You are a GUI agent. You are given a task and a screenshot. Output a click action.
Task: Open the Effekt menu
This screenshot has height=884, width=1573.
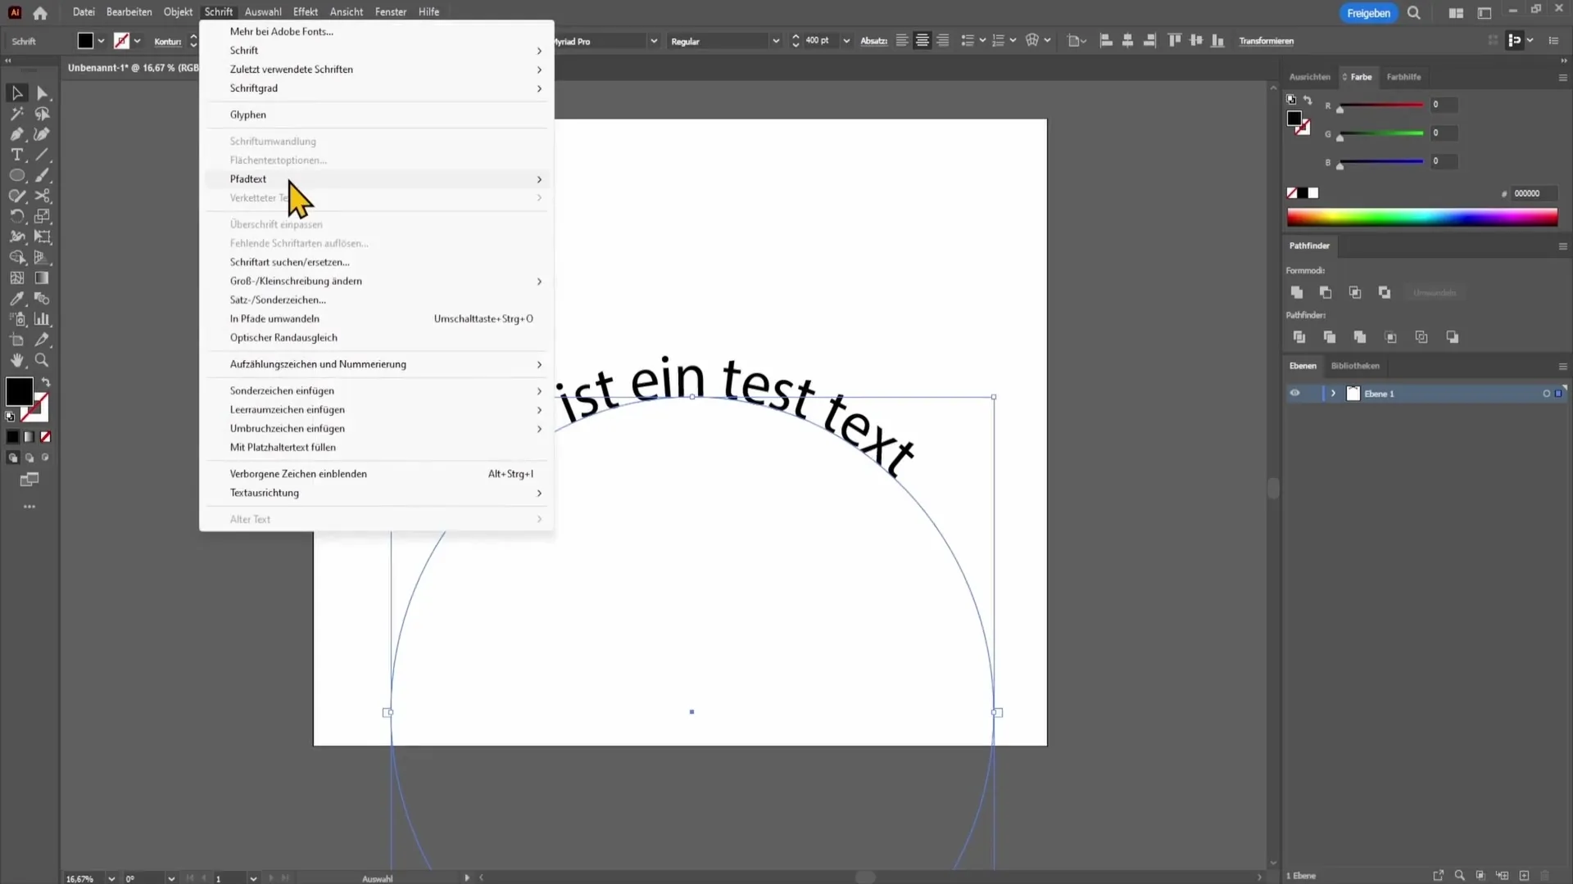[x=306, y=12]
